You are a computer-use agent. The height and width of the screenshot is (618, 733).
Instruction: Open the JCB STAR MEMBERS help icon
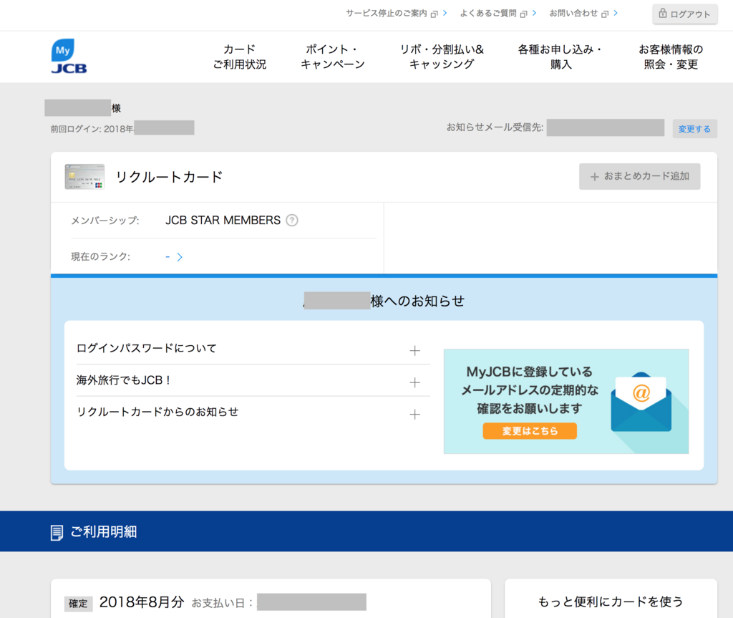click(292, 221)
